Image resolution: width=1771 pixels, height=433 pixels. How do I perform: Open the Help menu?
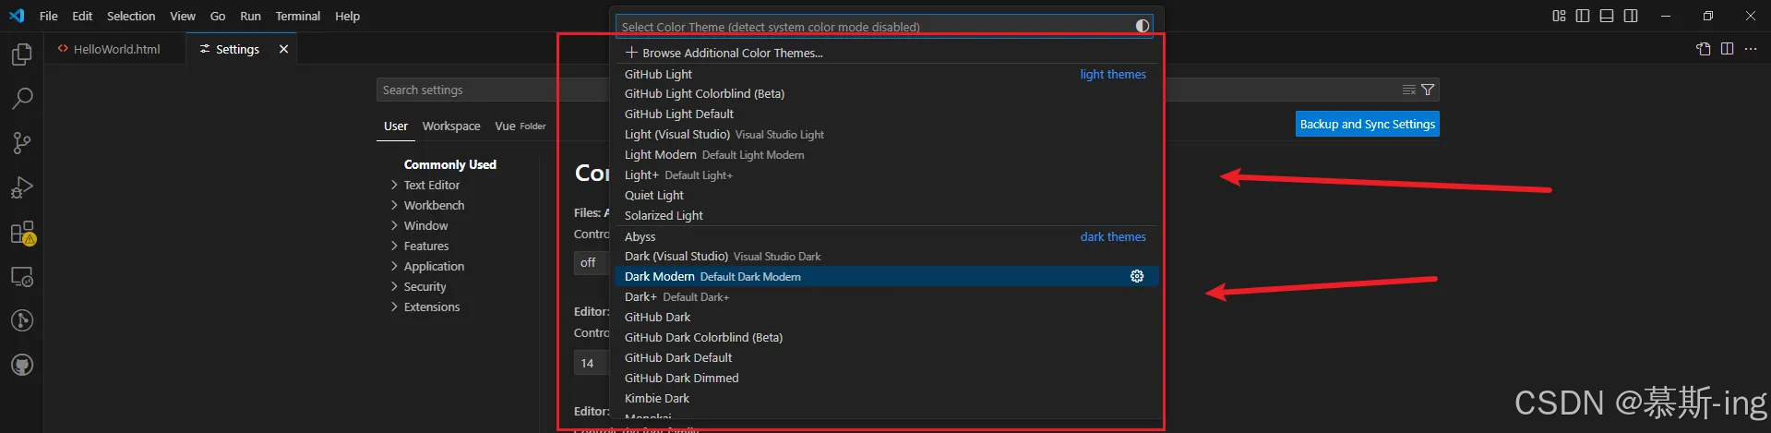[x=347, y=16]
